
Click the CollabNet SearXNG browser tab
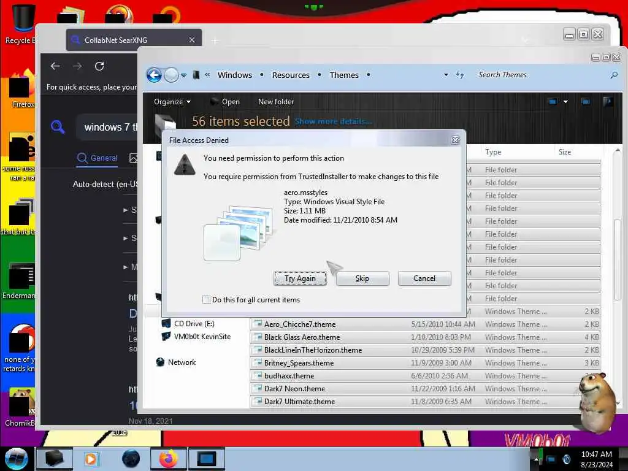(134, 40)
